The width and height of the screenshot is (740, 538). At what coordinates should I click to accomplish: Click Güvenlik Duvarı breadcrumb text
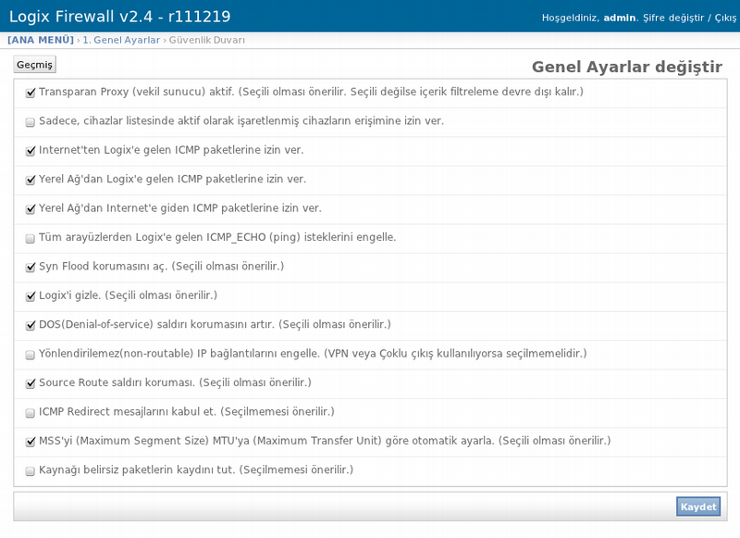pos(206,40)
